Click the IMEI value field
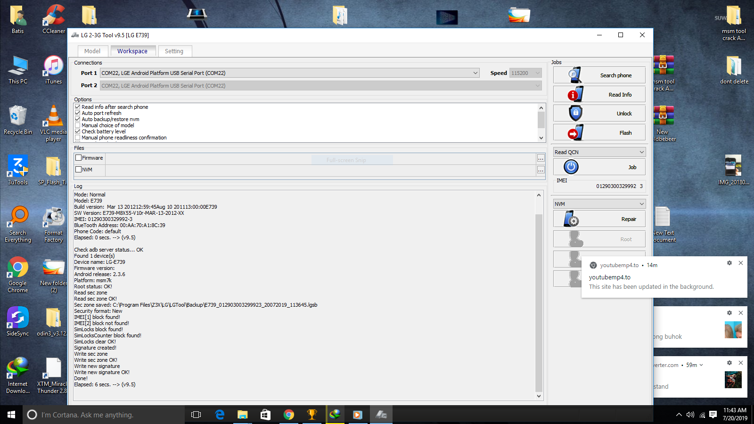The width and height of the screenshot is (754, 424). point(599,186)
